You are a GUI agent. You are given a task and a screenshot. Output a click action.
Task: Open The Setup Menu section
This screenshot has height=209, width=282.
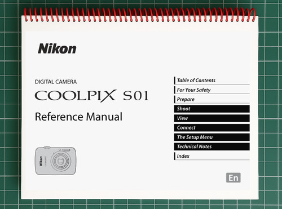212,137
